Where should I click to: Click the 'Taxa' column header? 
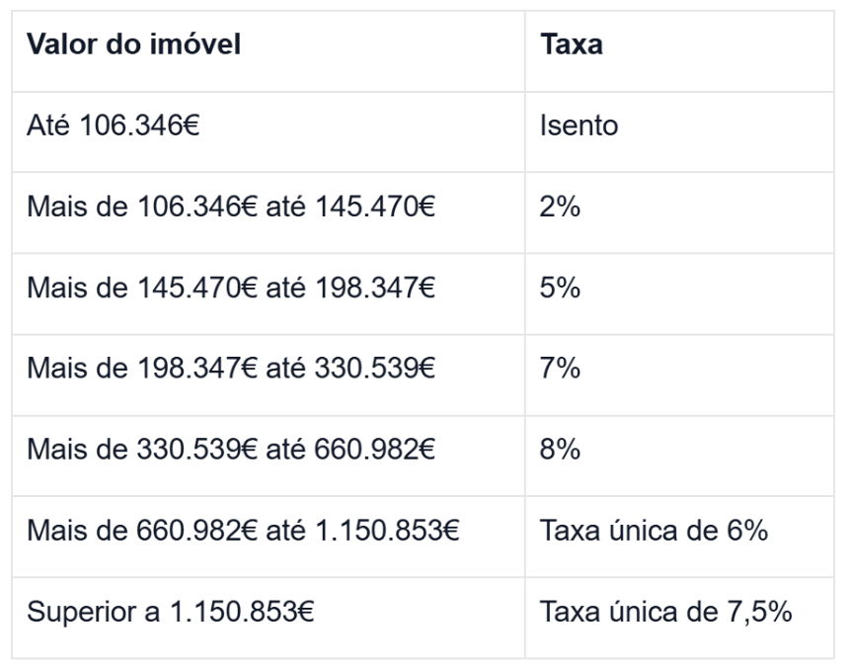point(679,51)
